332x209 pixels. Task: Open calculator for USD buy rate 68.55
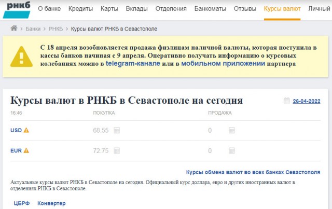click(x=117, y=130)
